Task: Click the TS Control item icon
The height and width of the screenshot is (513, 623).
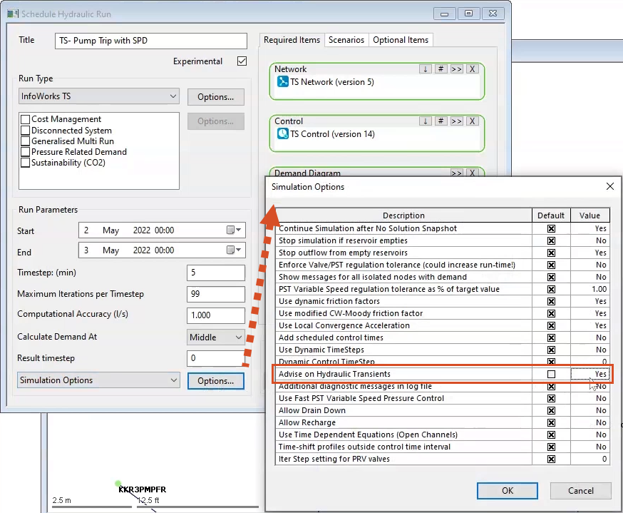Action: click(x=282, y=134)
